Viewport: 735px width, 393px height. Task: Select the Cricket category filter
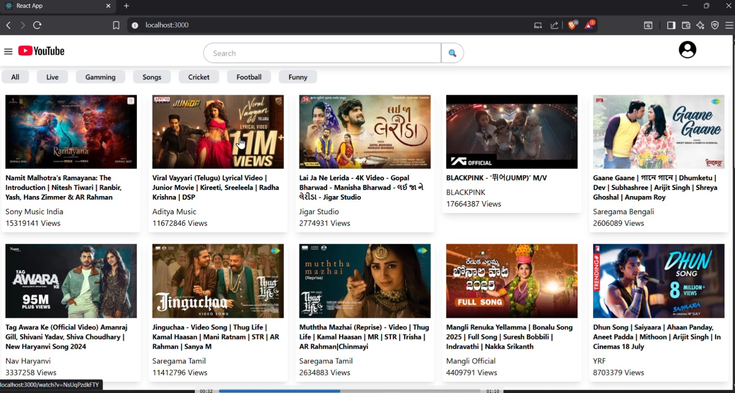coord(199,77)
